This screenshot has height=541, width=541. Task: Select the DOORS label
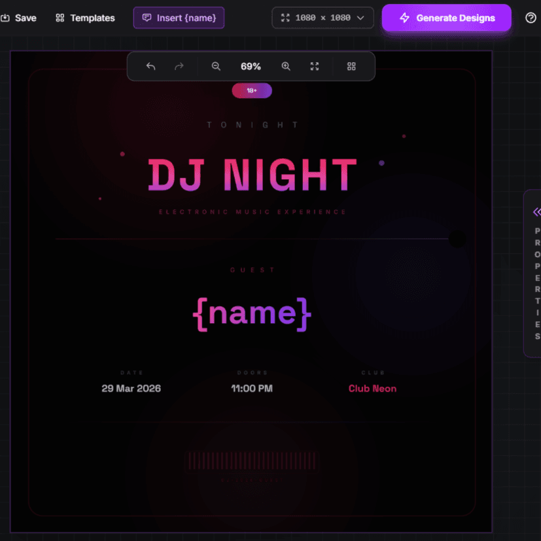pyautogui.click(x=253, y=373)
